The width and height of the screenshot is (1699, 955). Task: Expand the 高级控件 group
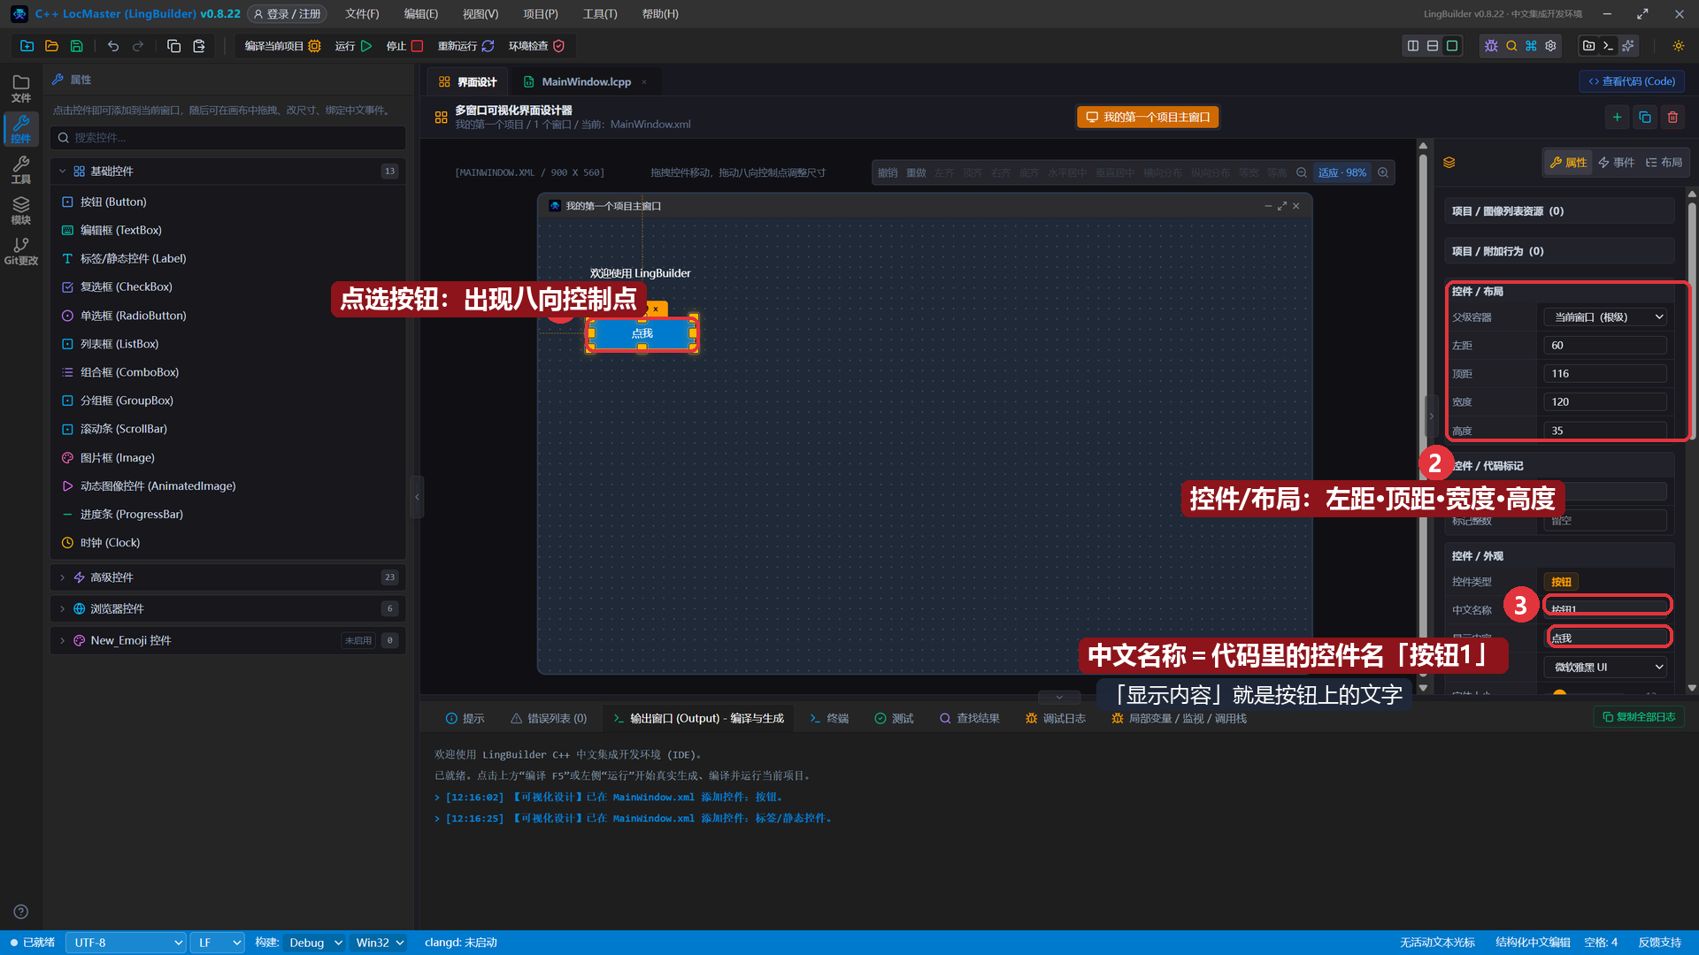point(228,577)
